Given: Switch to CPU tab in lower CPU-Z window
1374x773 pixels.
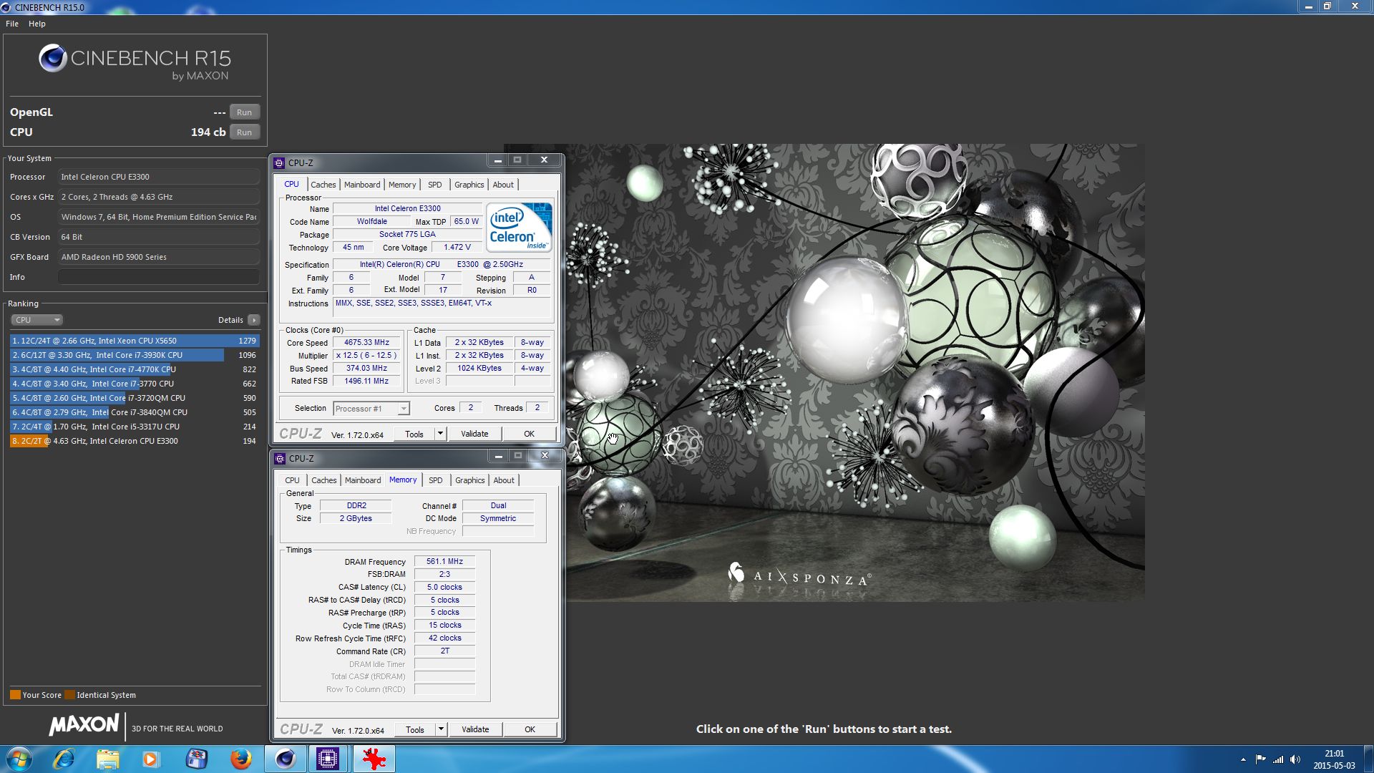Looking at the screenshot, I should coord(292,480).
